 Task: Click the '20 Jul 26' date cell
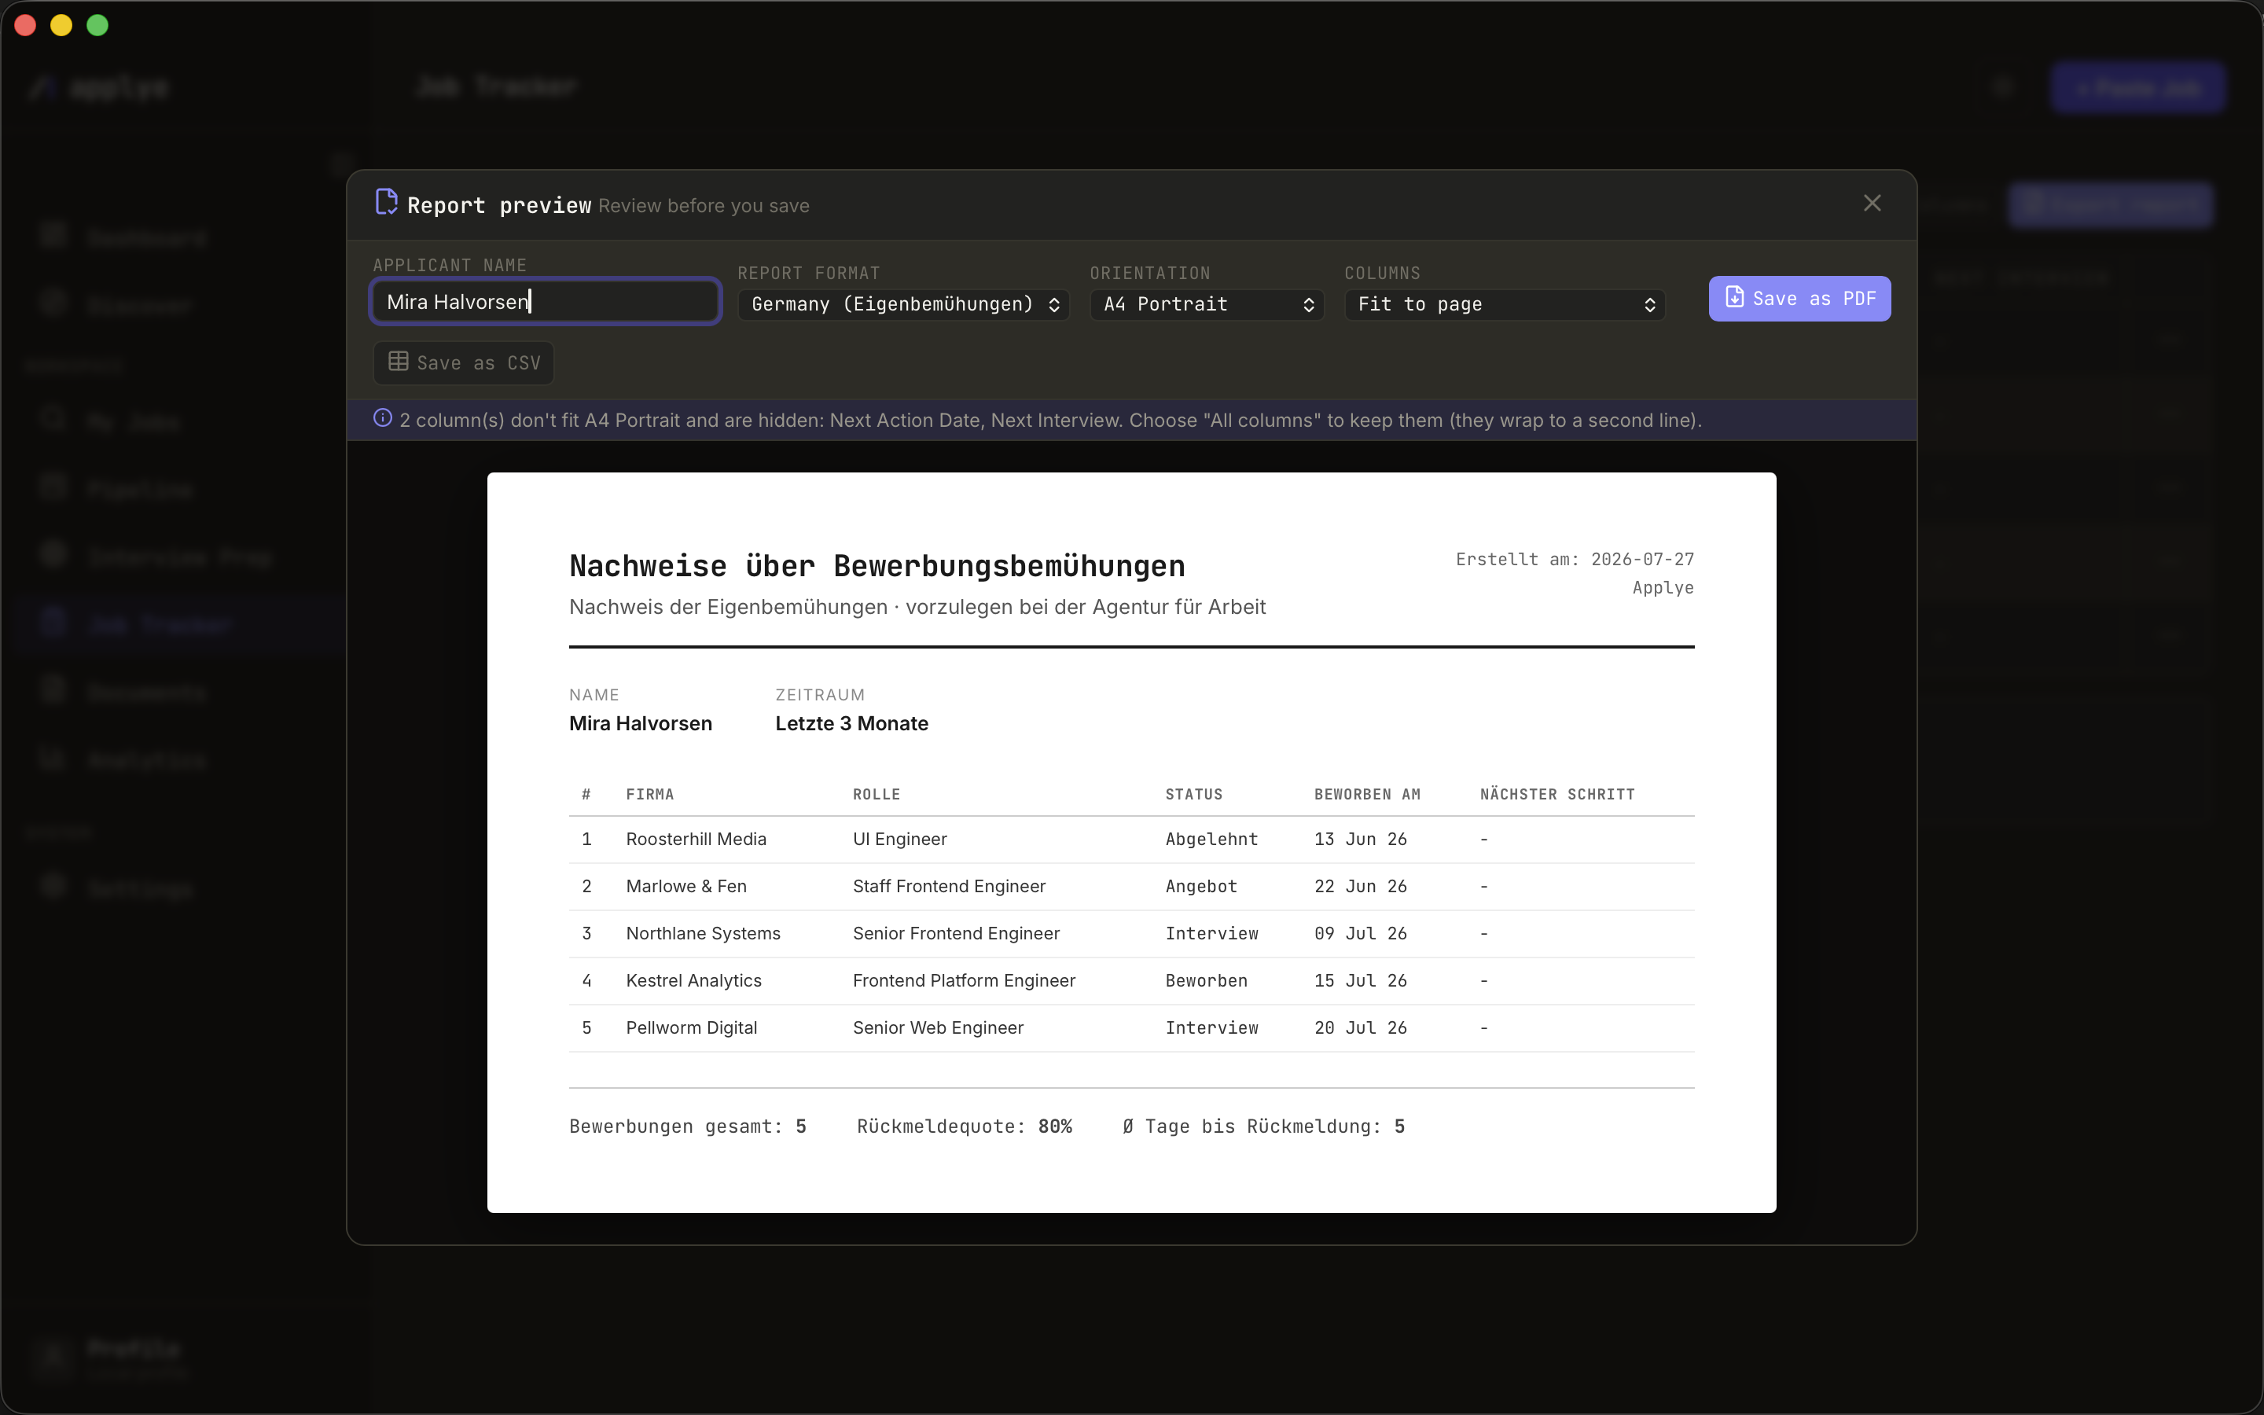1360,1027
